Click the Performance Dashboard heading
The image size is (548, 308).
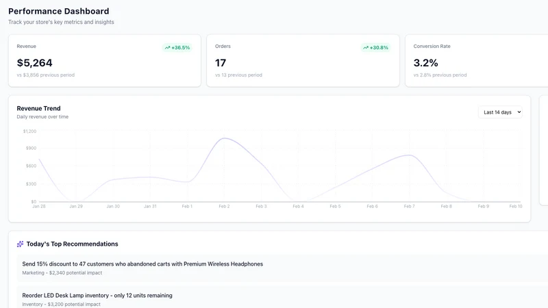(59, 11)
